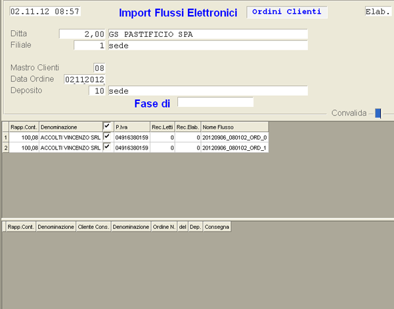Focus the Filiale number field

[89, 45]
